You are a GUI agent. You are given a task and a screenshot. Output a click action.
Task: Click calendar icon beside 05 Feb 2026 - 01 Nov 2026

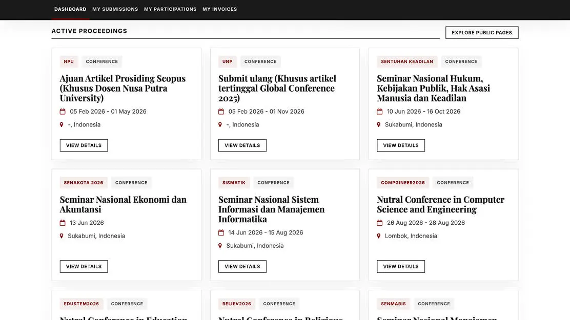click(221, 112)
